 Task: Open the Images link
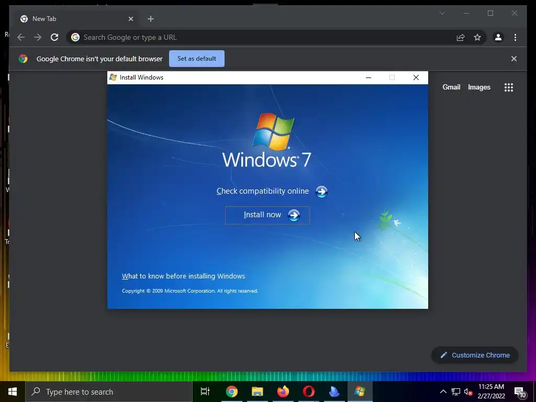click(479, 87)
